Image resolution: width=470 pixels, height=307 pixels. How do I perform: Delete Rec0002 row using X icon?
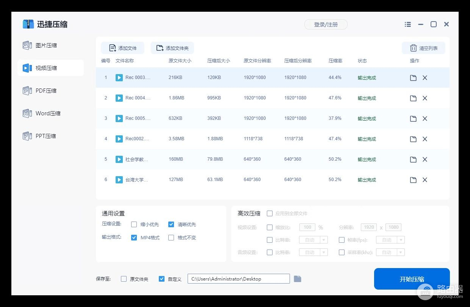coord(425,139)
